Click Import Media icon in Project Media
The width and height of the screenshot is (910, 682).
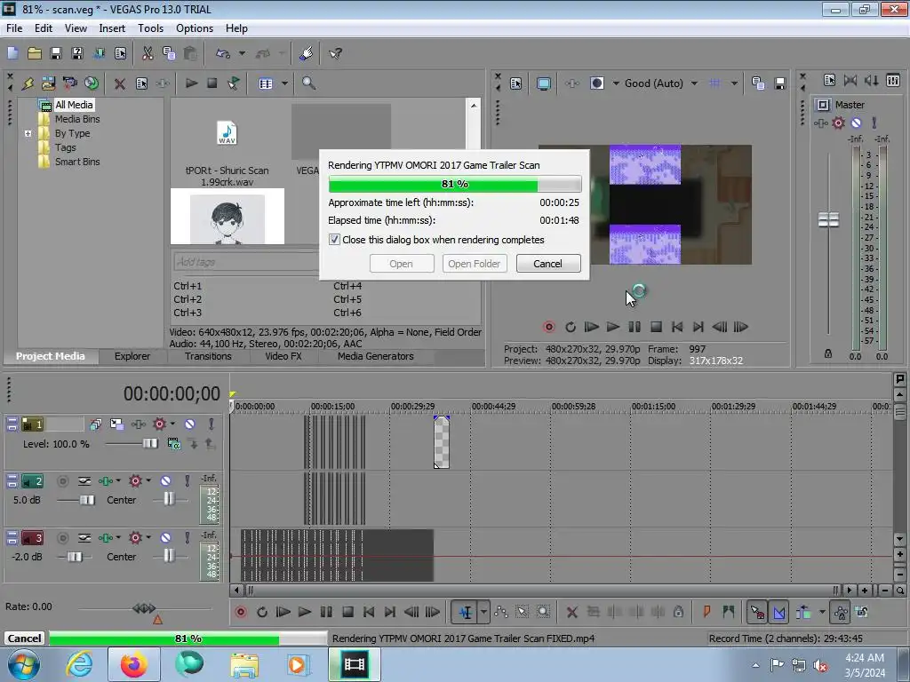pyautogui.click(x=48, y=83)
